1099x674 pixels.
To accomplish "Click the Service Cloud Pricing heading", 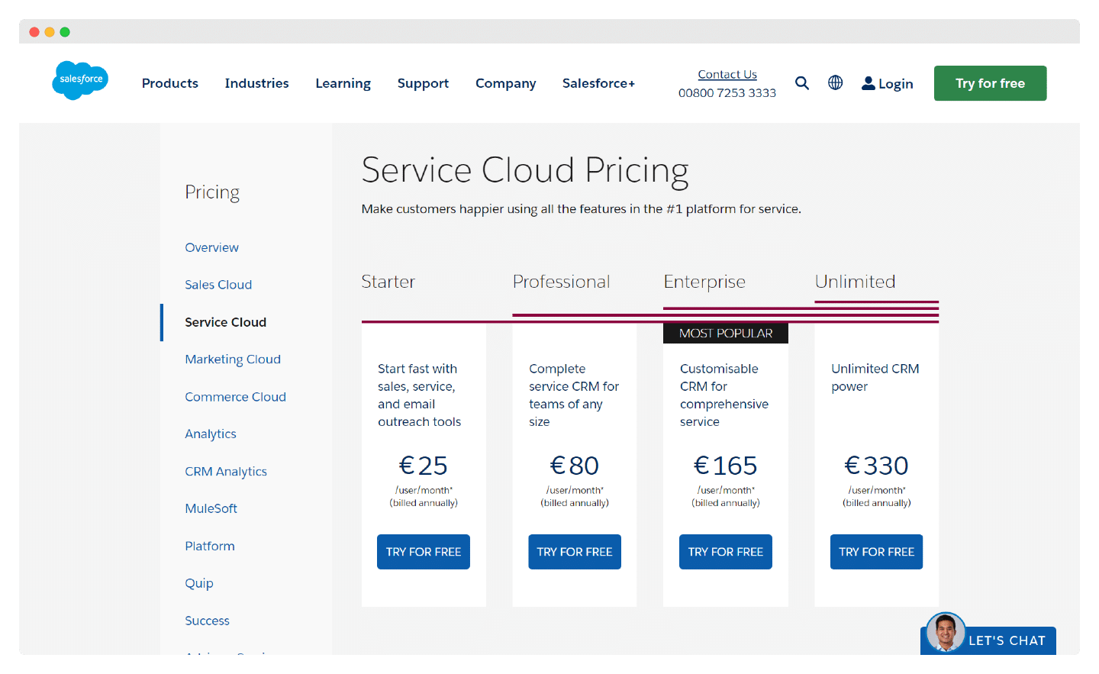I will point(525,170).
